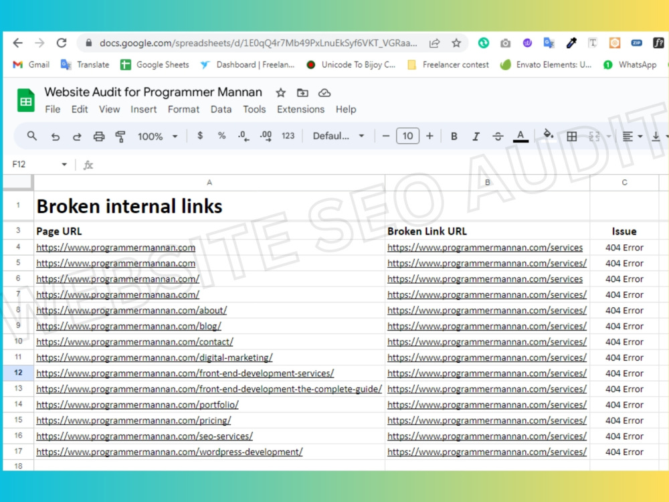Image resolution: width=669 pixels, height=502 pixels.
Task: Open the Insert menu
Action: pyautogui.click(x=143, y=109)
